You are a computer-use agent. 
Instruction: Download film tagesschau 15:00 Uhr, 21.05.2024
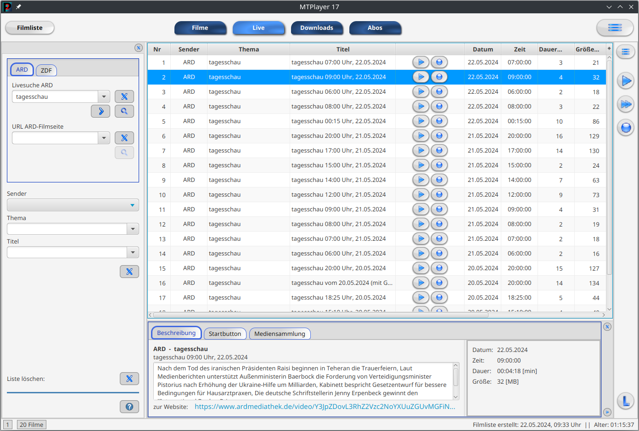439,165
